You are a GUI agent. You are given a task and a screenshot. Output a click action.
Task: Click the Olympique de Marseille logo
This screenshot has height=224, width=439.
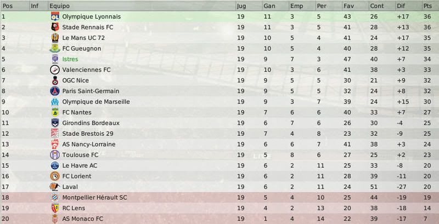(55, 102)
